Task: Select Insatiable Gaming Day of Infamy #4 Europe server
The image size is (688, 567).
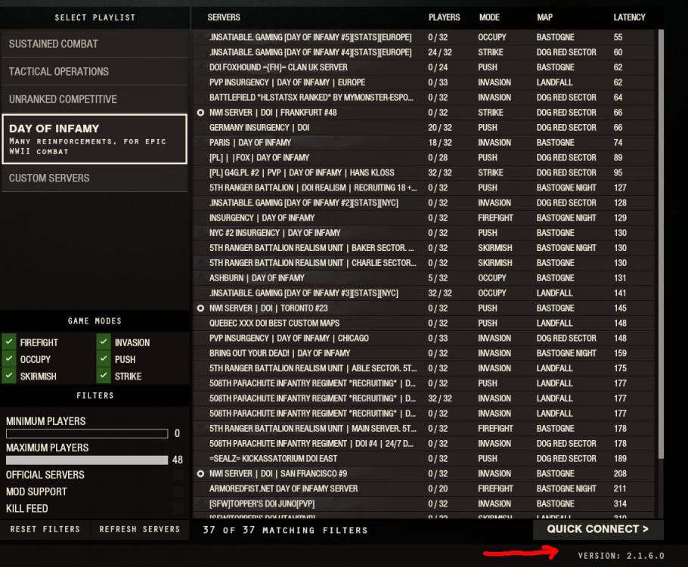Action: (423, 52)
